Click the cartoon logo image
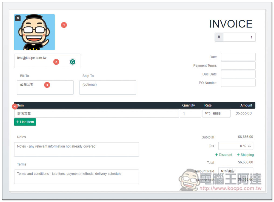Image resolution: width=274 pixels, height=202 pixels. tap(35, 32)
